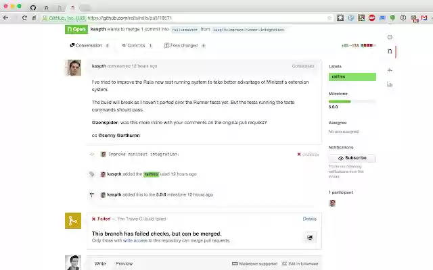Screen dimensions: 433x270
Task: Follow the write access link
Action: pos(135,240)
